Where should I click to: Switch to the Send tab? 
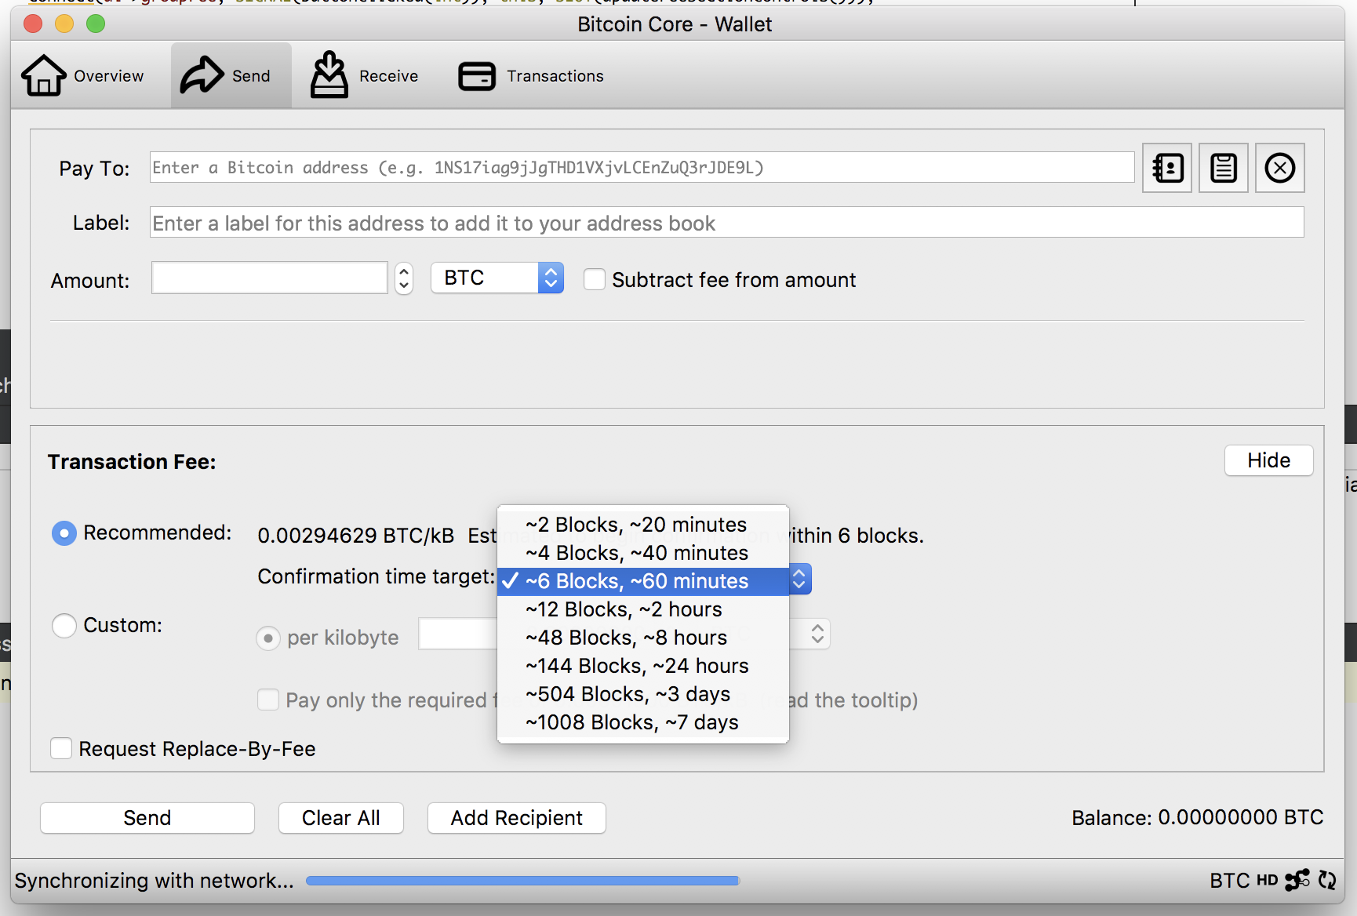click(231, 76)
